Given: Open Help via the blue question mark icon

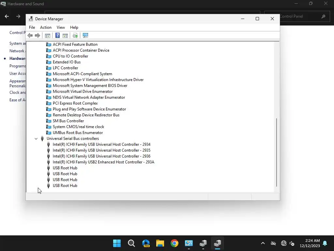Looking at the screenshot, I should click(x=57, y=35).
